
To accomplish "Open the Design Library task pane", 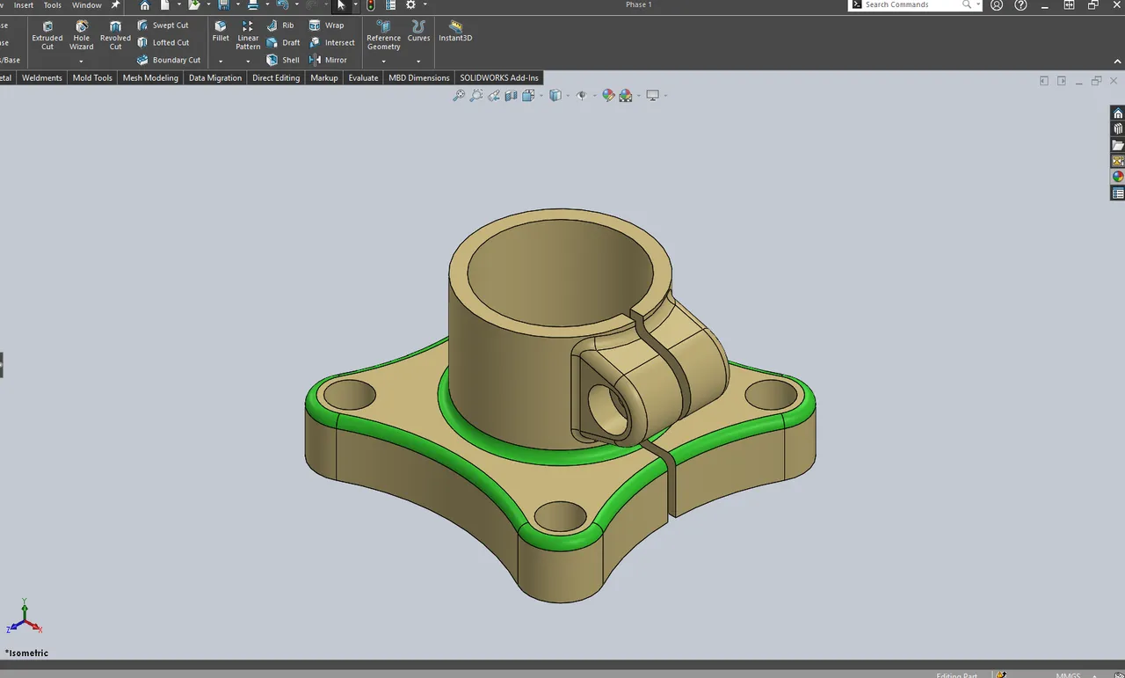I will click(x=1117, y=128).
